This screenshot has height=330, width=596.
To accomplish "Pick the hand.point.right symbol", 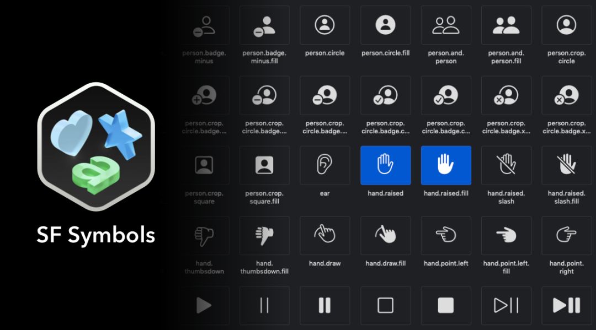I will [566, 235].
